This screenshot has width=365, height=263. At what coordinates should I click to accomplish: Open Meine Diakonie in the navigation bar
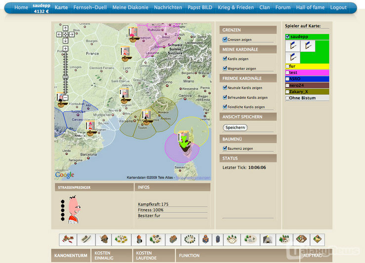(x=130, y=7)
